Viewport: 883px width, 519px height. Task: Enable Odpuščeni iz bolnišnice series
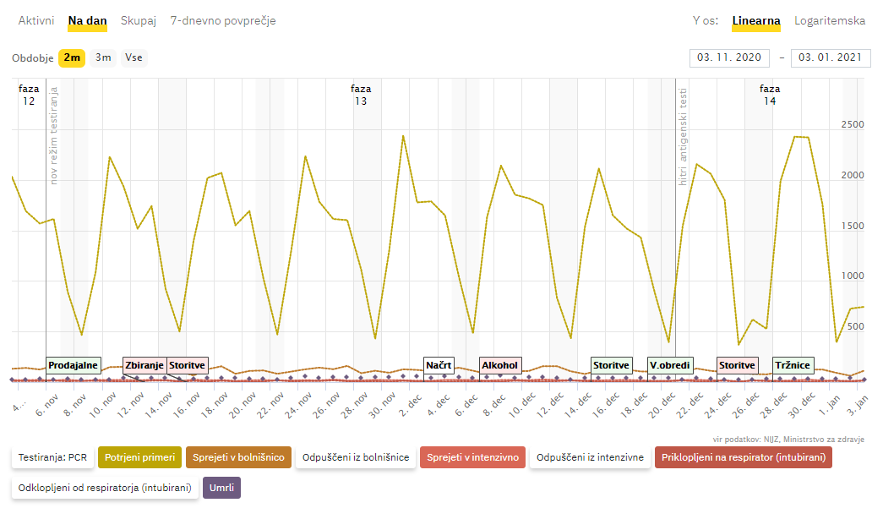(356, 457)
